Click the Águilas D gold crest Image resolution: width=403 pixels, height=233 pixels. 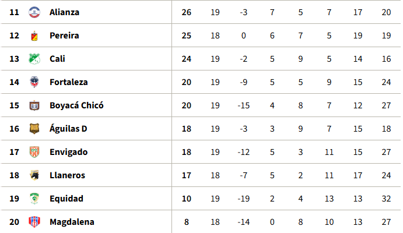(34, 129)
